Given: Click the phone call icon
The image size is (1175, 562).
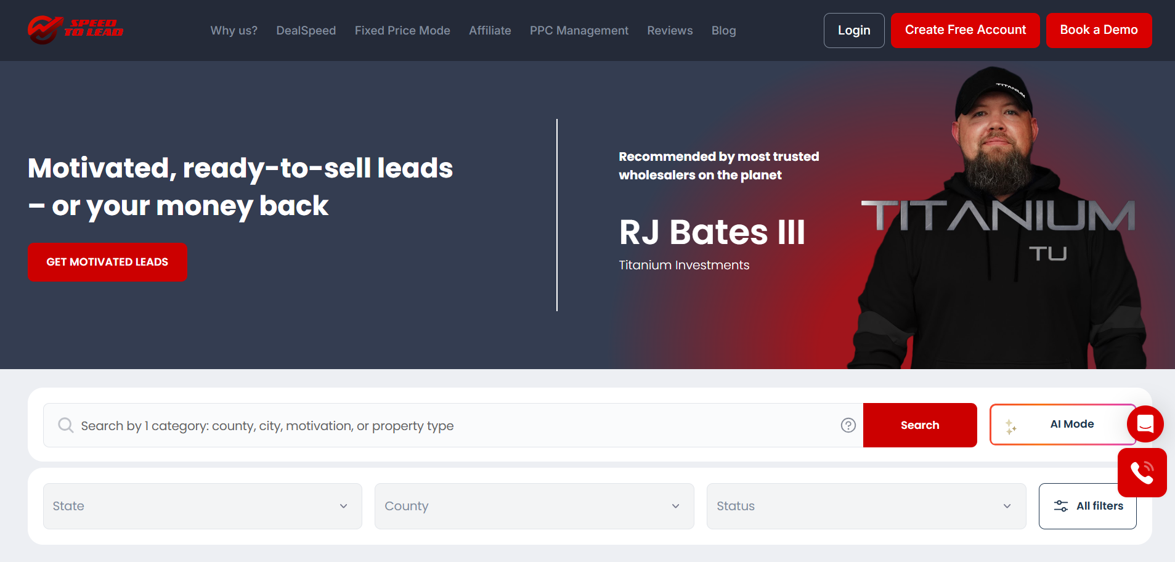Looking at the screenshot, I should click(1142, 473).
